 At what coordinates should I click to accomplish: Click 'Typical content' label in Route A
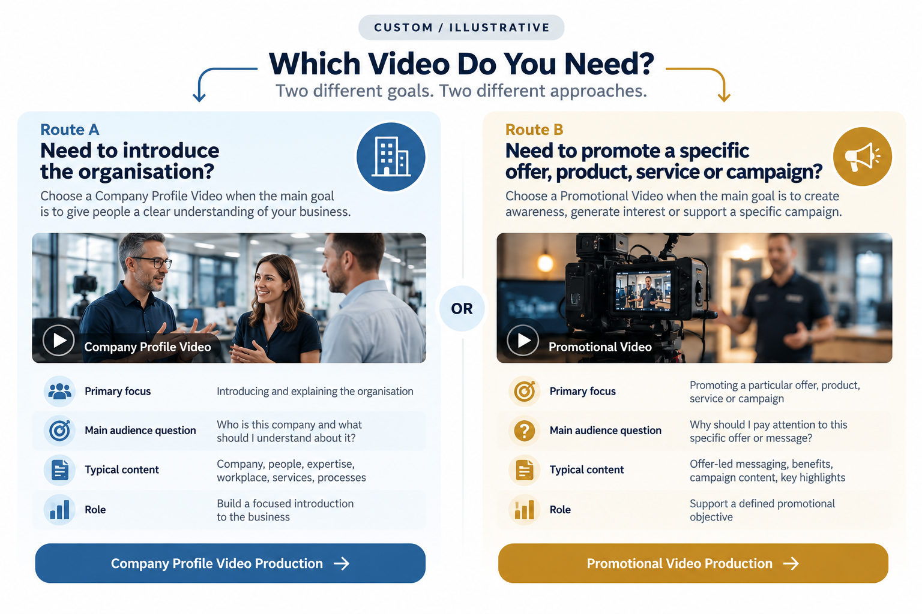tap(122, 470)
